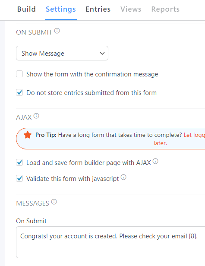Uncheck Validate this form with javascript
Image resolution: width=205 pixels, height=266 pixels.
coord(19,178)
